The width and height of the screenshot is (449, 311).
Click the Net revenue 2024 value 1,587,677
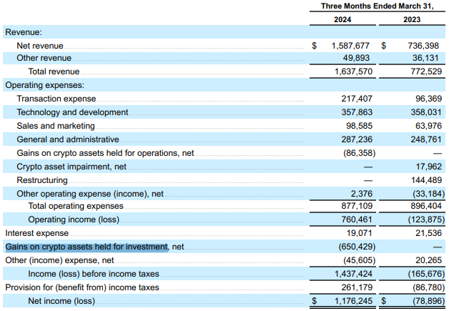(349, 45)
